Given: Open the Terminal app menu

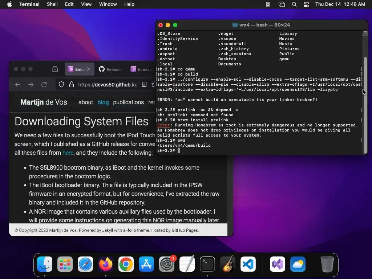Looking at the screenshot, I should (29, 4).
